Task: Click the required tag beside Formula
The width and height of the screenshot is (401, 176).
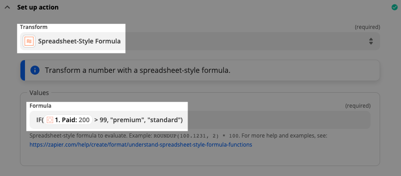Action: (358, 106)
